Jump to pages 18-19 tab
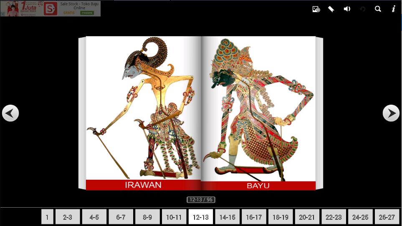 pyautogui.click(x=281, y=217)
